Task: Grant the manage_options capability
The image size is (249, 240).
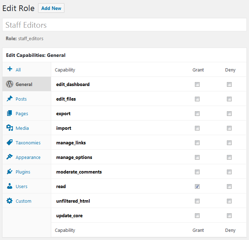Action: tap(197, 157)
